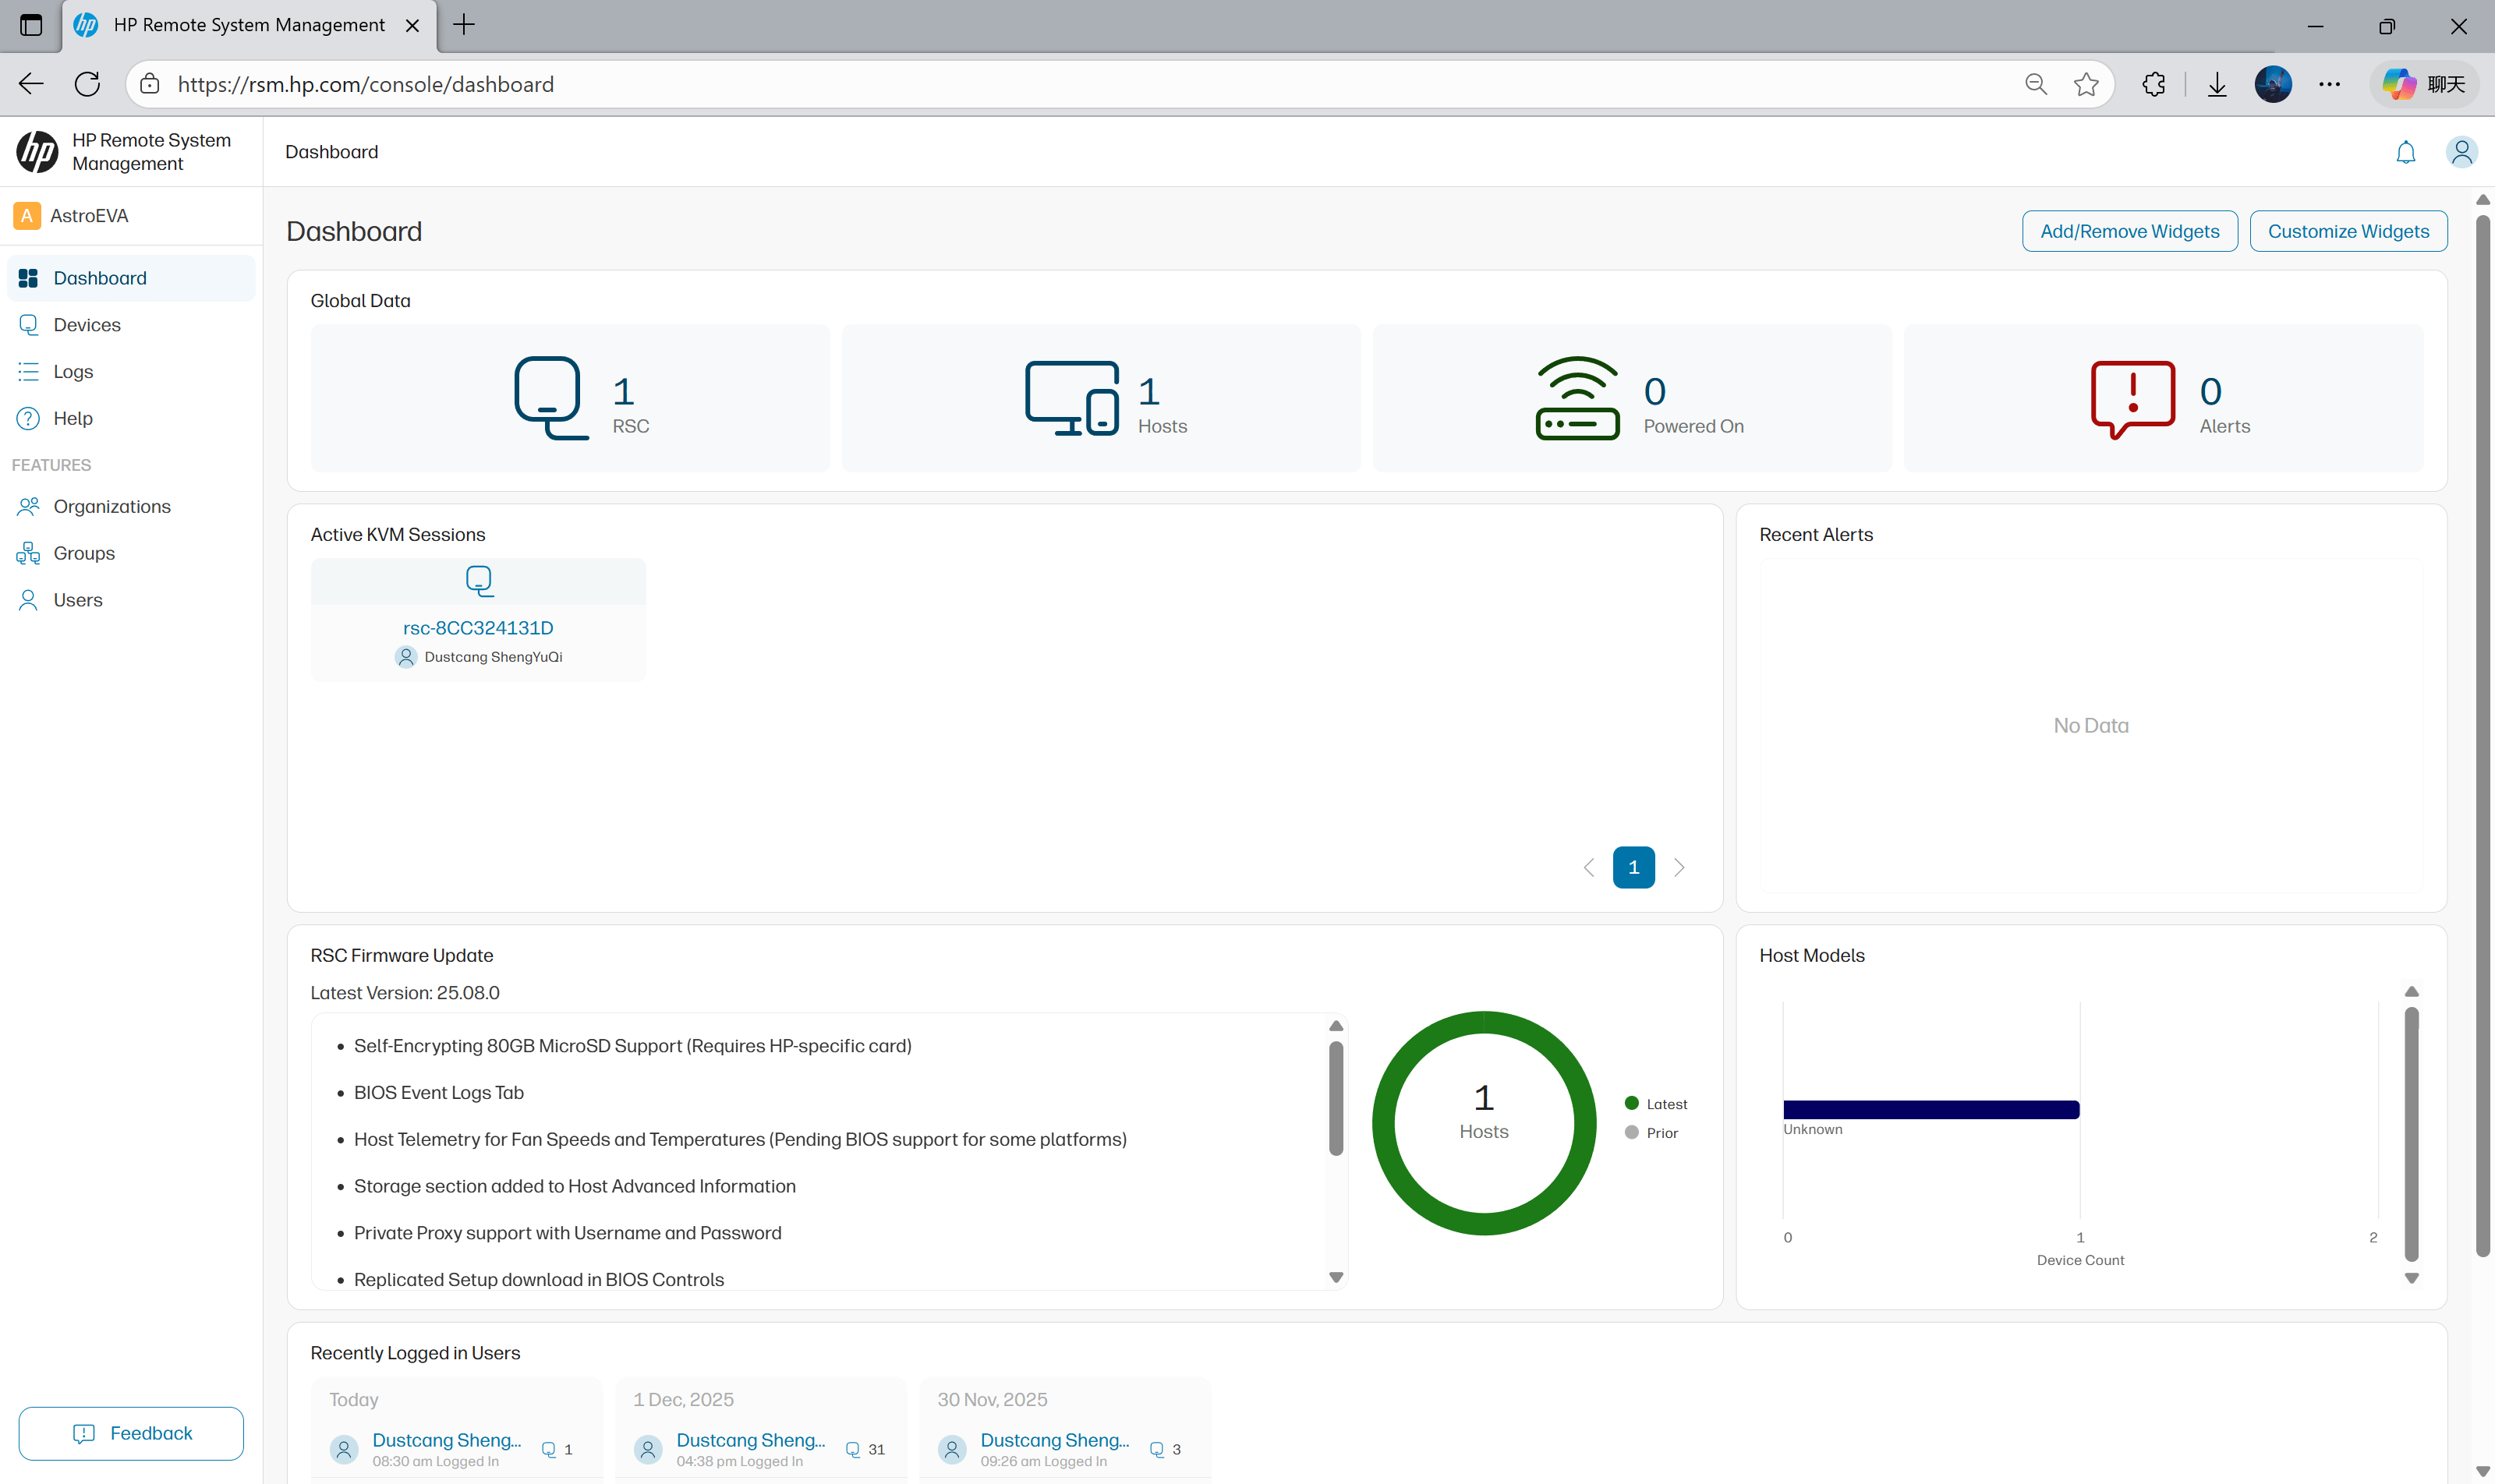Advance to next KVM sessions page with right chevron
This screenshot has width=2495, height=1484.
tap(1679, 867)
